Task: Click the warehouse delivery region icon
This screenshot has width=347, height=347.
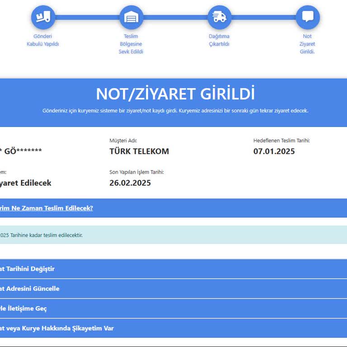Action: [131, 17]
